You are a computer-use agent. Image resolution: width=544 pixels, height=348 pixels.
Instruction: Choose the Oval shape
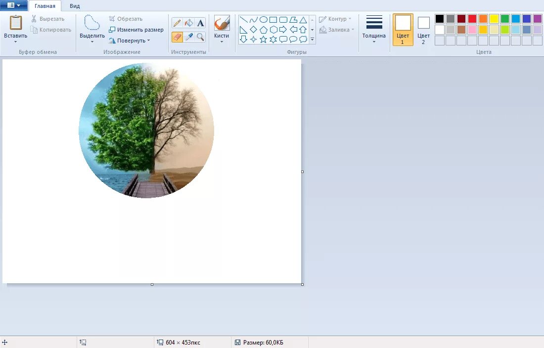pyautogui.click(x=263, y=20)
